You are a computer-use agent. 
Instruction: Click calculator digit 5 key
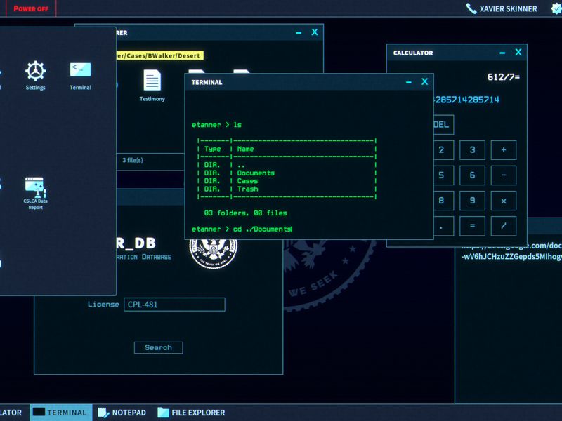point(444,175)
